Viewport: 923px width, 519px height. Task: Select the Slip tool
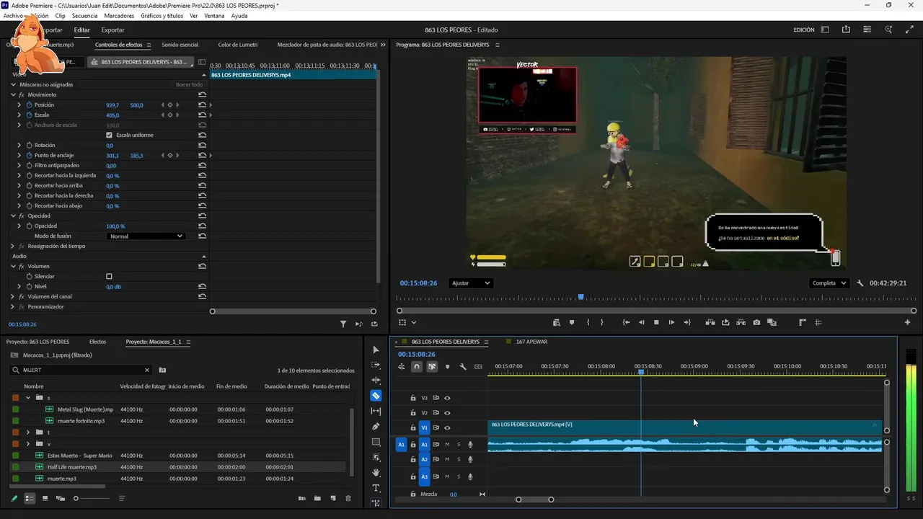[x=376, y=411]
